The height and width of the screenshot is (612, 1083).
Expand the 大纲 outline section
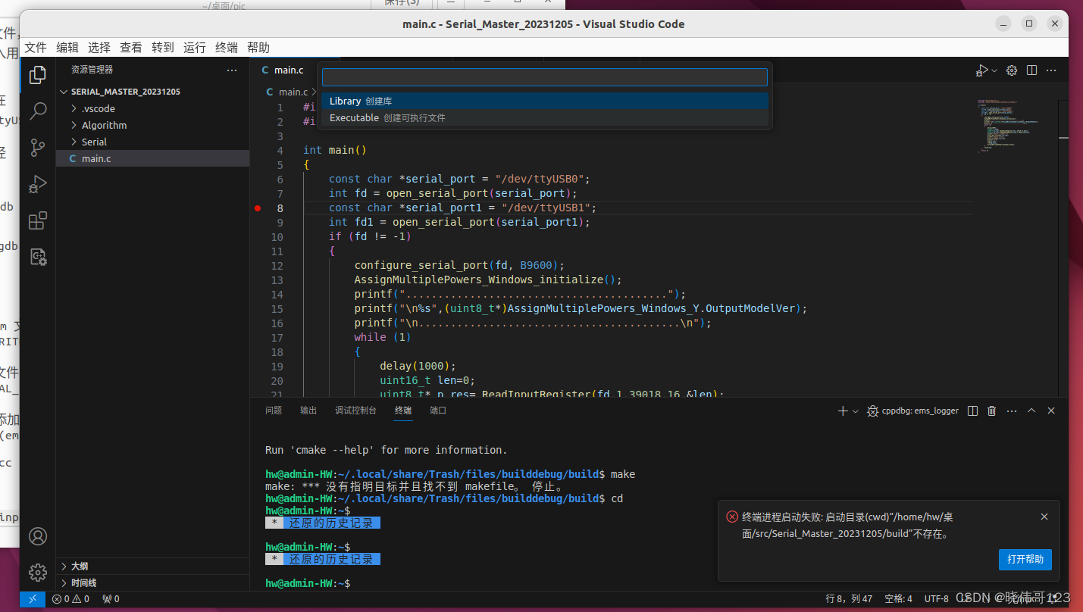point(153,567)
